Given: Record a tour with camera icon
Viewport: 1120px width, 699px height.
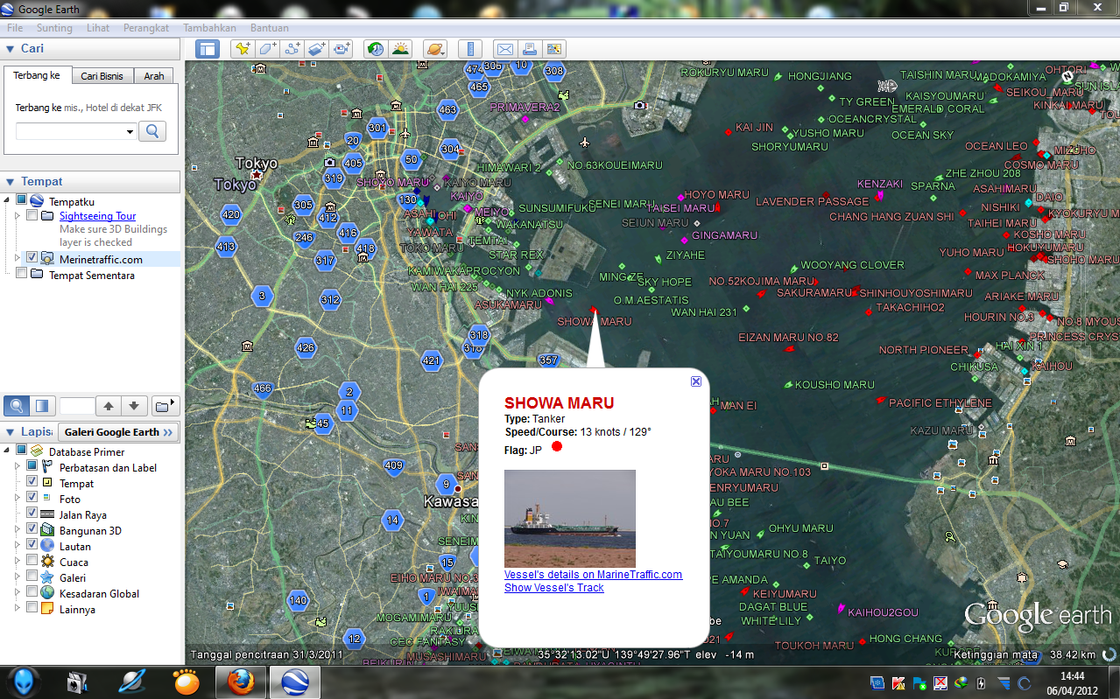Looking at the screenshot, I should coord(342,49).
